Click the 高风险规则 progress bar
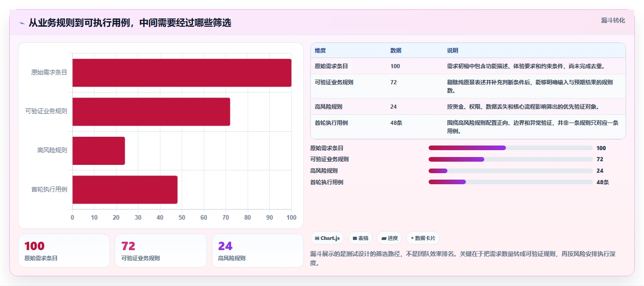This screenshot has height=286, width=644. point(511,171)
